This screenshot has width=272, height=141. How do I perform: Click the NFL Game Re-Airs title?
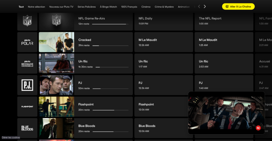(x=91, y=18)
